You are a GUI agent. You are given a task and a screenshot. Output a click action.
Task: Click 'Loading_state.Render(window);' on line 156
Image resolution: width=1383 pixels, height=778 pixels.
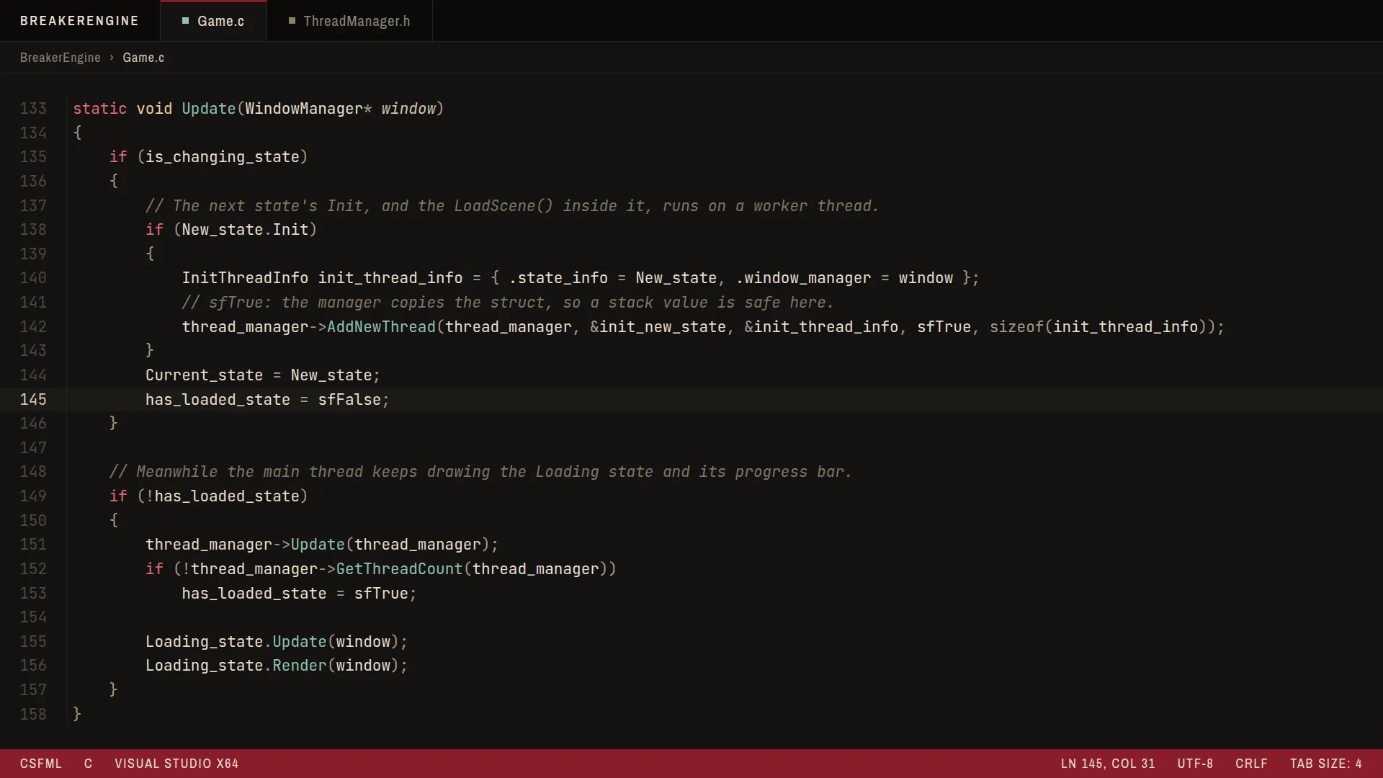point(277,666)
